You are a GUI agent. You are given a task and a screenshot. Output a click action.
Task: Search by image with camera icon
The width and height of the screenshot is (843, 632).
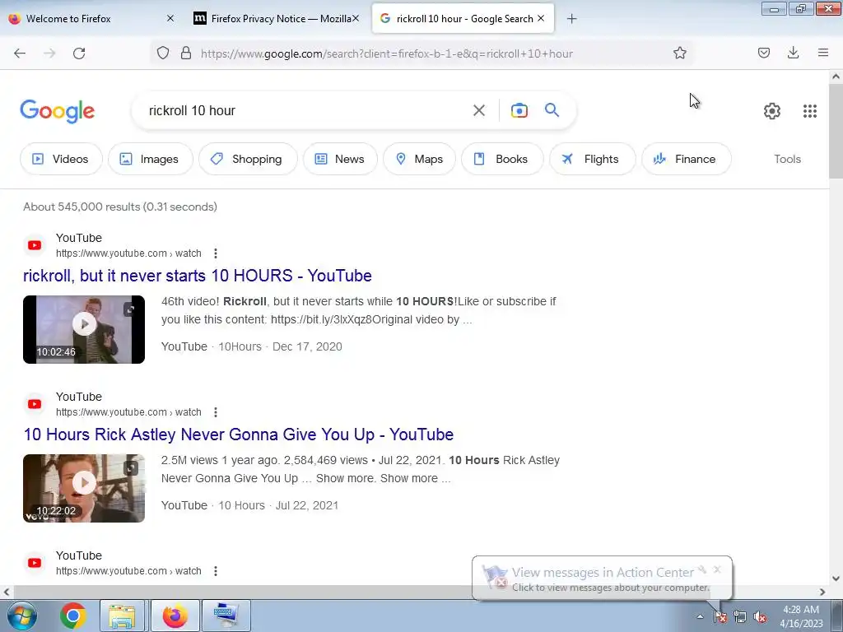pyautogui.click(x=519, y=110)
